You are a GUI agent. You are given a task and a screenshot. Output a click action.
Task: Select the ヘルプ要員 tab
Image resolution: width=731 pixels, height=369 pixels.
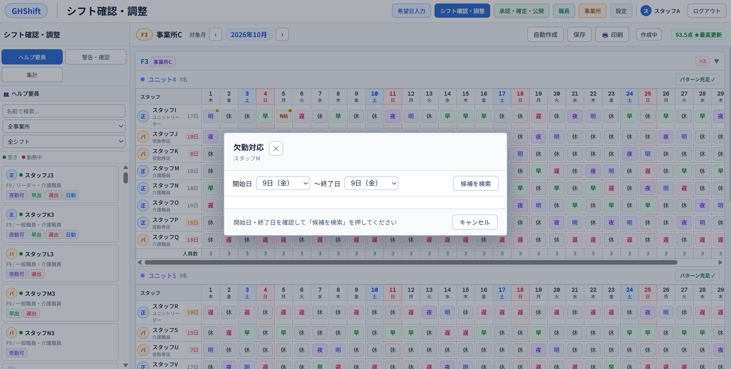click(32, 57)
